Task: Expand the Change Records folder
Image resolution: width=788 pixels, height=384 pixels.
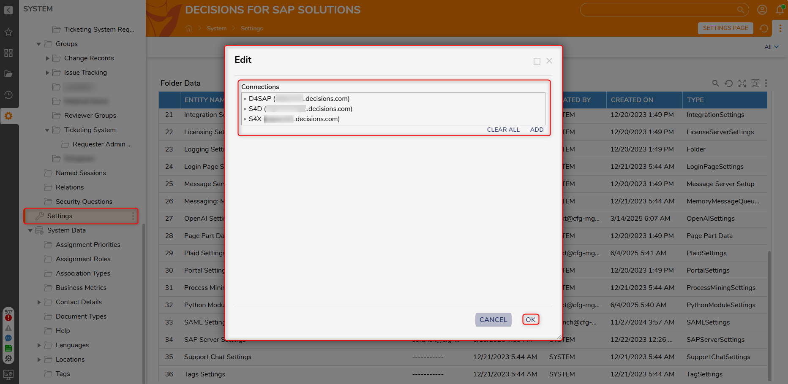Action: (x=47, y=58)
